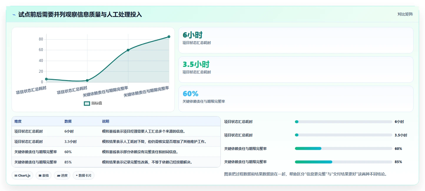This screenshot has width=425, height=191.
Task: Click the 指标值 legend text
Action: (x=97, y=103)
